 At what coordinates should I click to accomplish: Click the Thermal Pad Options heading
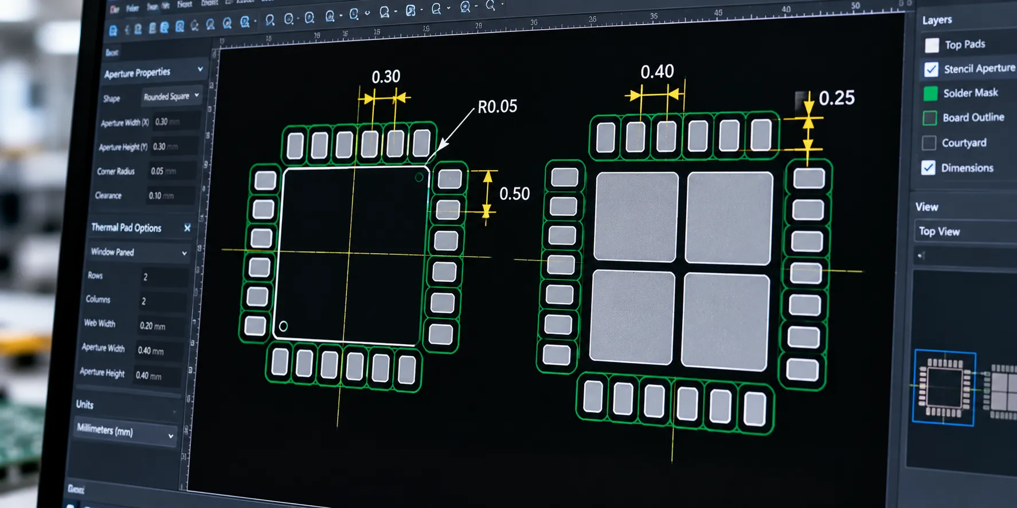[x=126, y=227]
